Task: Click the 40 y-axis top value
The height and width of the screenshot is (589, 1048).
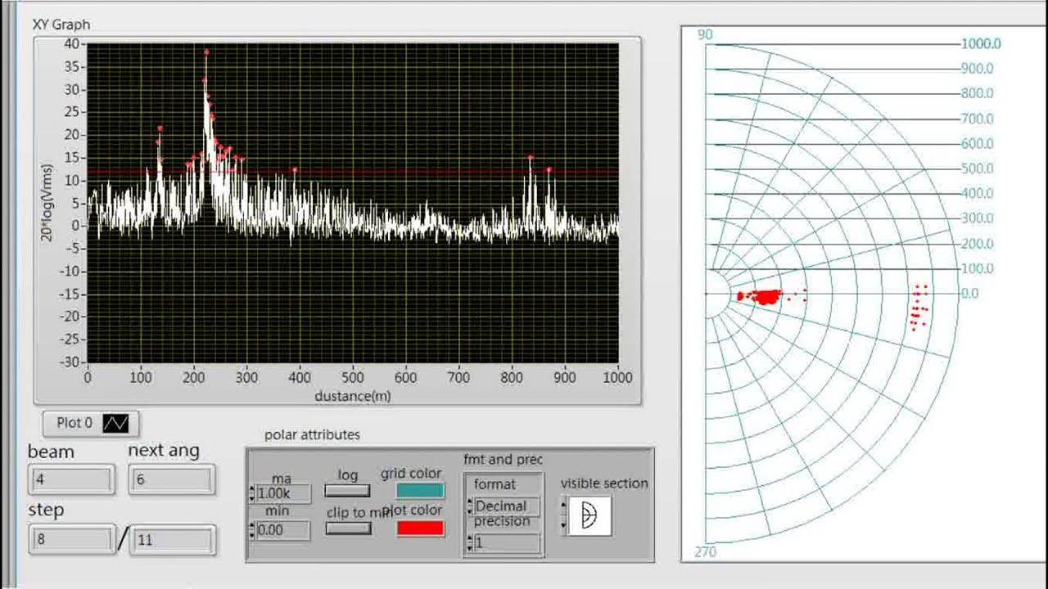Action: click(74, 44)
